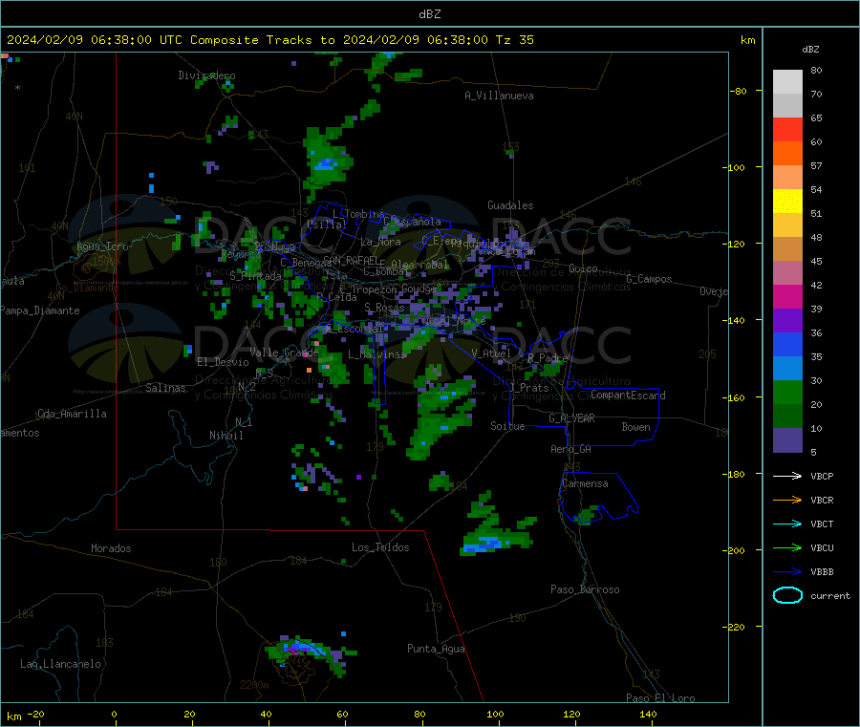Select the gray 65–70 dBZ swatch

[787, 106]
